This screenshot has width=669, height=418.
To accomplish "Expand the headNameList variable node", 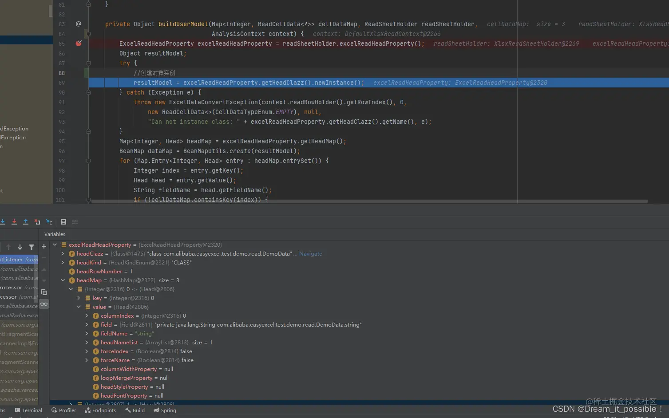I will click(x=87, y=343).
